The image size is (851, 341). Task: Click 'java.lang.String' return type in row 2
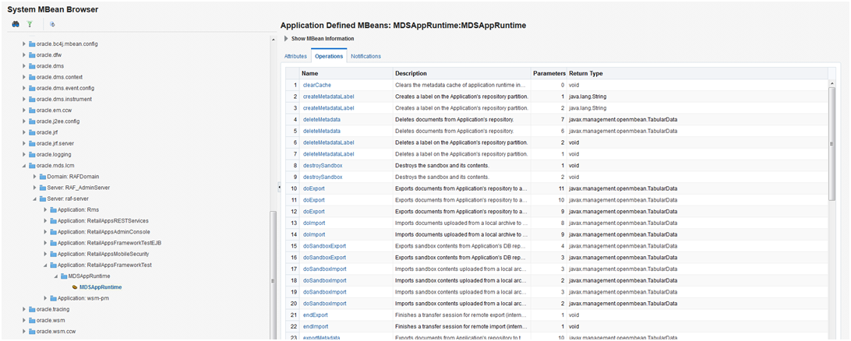(x=588, y=97)
